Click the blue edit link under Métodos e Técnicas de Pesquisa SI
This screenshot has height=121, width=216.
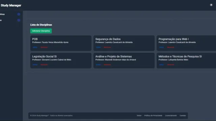point(161,65)
